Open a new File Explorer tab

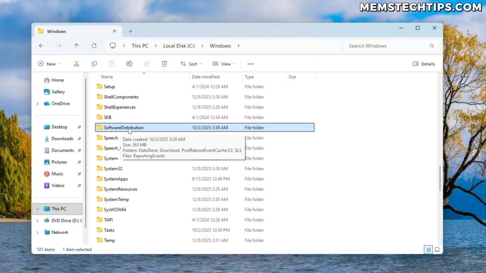131,31
